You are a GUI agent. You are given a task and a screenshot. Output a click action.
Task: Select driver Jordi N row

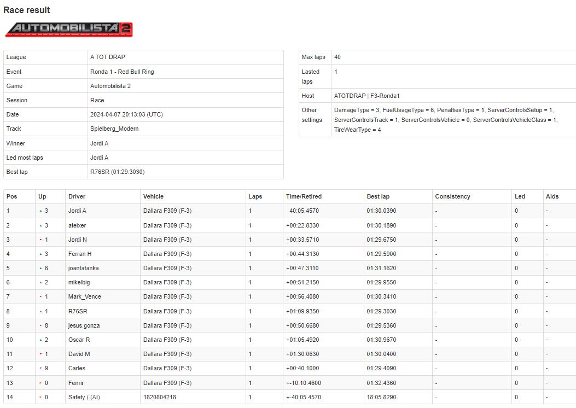(289, 240)
